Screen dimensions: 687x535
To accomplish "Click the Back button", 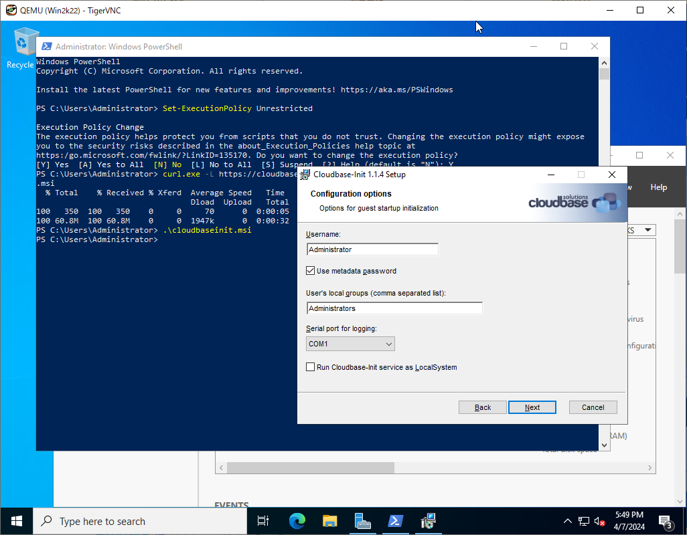I will click(x=482, y=407).
